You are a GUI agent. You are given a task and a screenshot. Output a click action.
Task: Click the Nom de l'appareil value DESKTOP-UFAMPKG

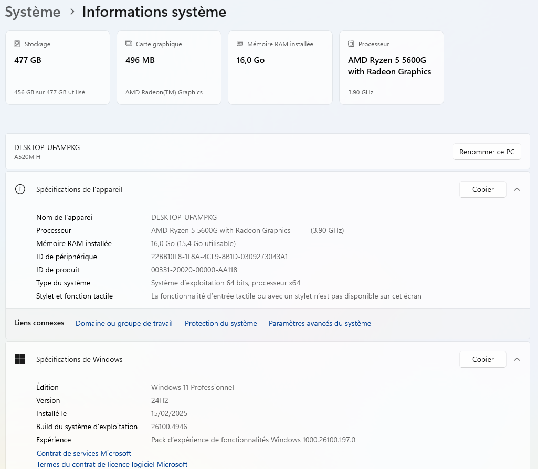(184, 217)
